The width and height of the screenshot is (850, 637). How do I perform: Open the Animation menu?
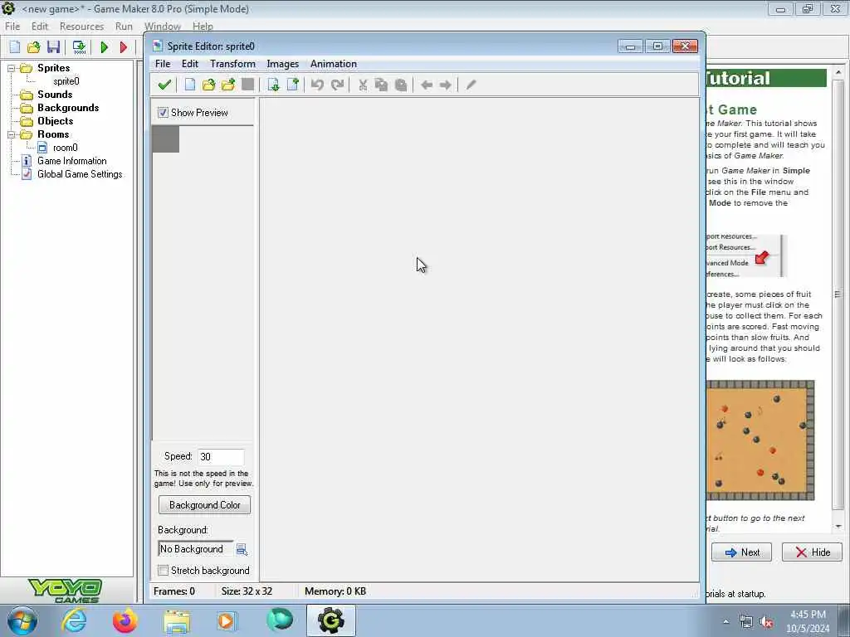click(x=334, y=64)
